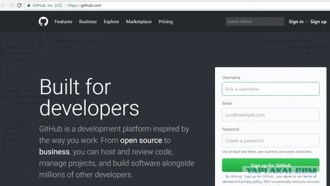Image resolution: width=330 pixels, height=186 pixels.
Task: Follow the business link in the description
Action: 54,151
